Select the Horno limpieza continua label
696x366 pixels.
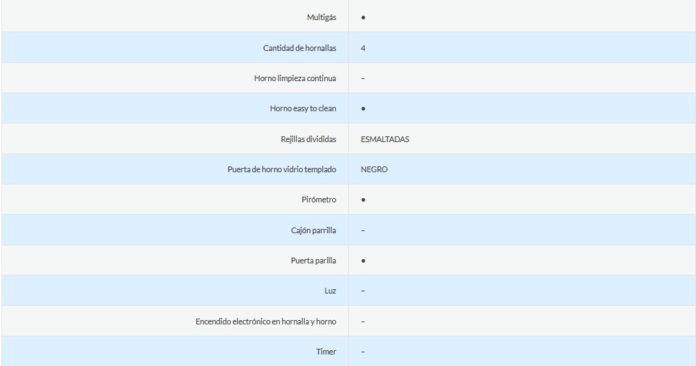pos(295,78)
